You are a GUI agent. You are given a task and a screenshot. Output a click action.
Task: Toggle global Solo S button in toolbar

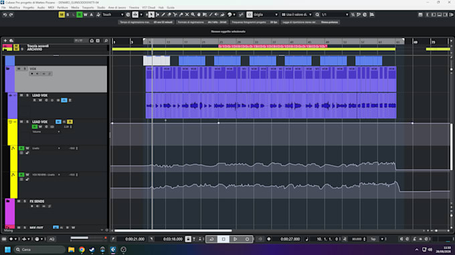click(68, 15)
